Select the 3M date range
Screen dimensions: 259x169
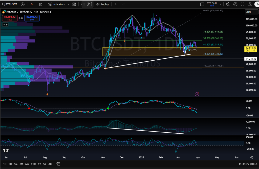21,164
